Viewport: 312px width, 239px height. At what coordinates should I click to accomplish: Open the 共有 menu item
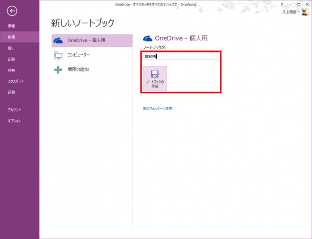coord(11,70)
